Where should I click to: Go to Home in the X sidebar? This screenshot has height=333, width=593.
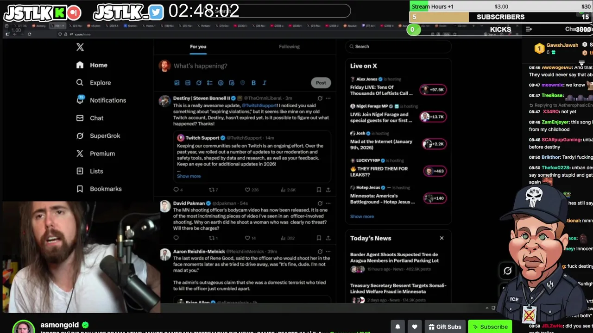tap(92, 65)
